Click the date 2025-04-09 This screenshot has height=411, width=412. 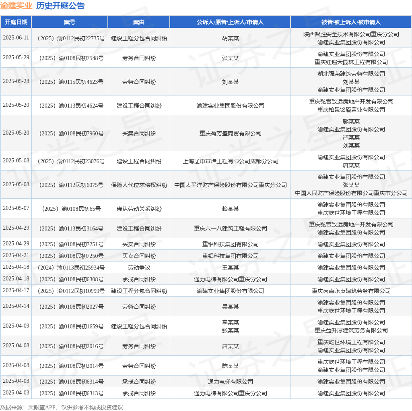(x=16, y=326)
